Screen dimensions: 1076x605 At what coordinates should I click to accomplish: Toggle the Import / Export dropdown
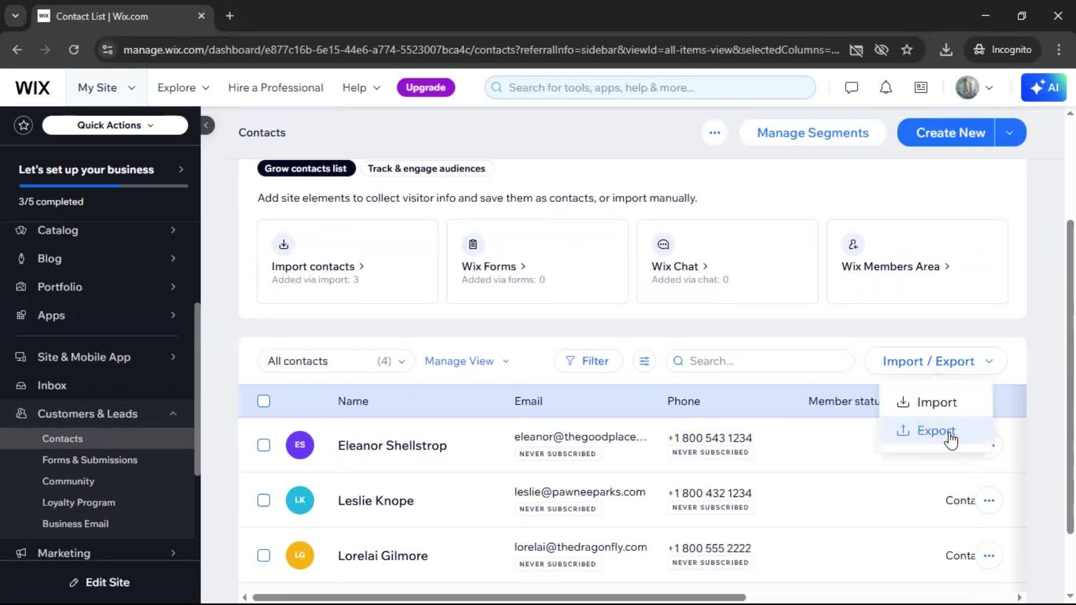tap(936, 361)
